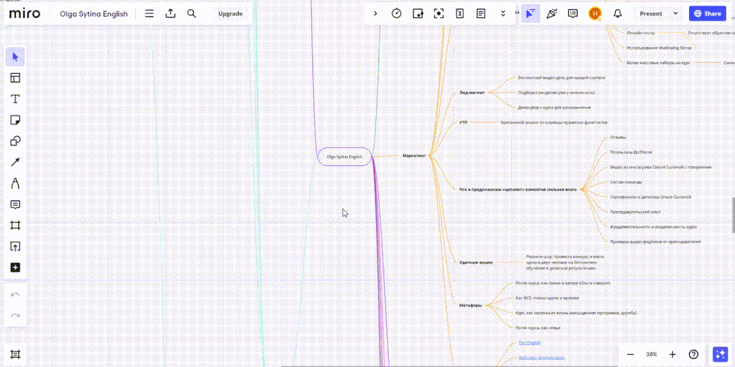The image size is (735, 367).
Task: Collapse the top toolbar with chevron arrow
Action: pos(375,13)
